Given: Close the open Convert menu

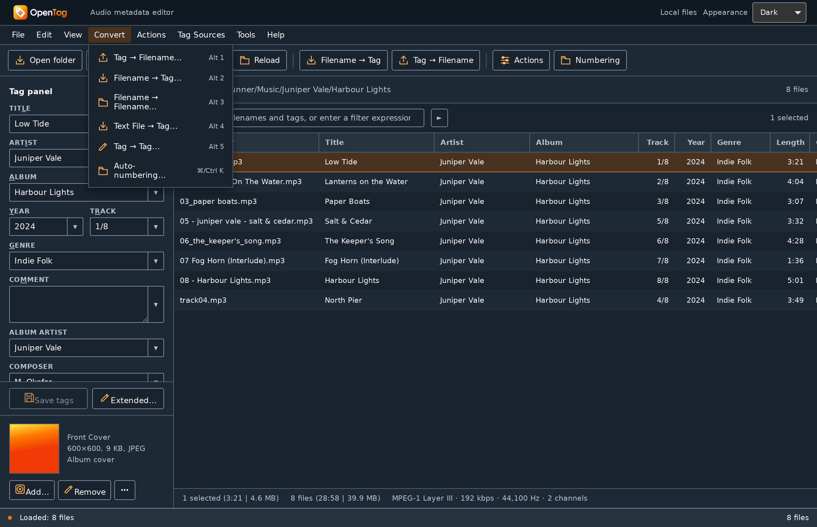Looking at the screenshot, I should [x=109, y=35].
